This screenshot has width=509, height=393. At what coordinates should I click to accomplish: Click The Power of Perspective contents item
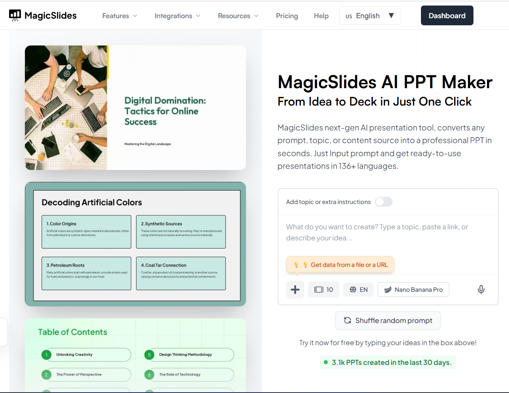tap(86, 374)
